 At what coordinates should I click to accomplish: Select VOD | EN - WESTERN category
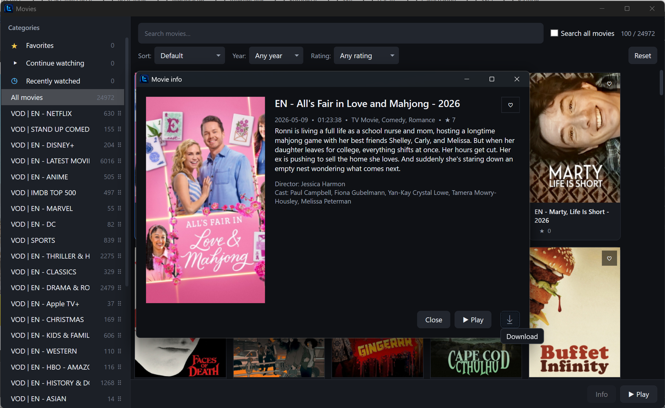pyautogui.click(x=63, y=351)
